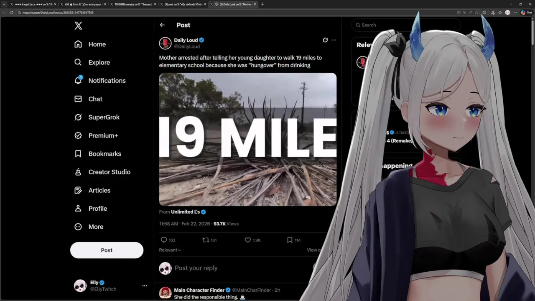Play the 19 MILE video thumbnail
Viewport: 535px width, 301px height.
coord(247,139)
